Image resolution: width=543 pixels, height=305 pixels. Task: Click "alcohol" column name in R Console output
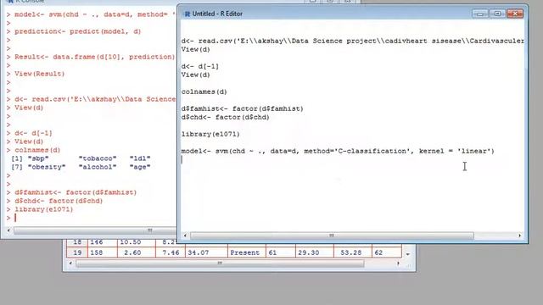pos(98,167)
